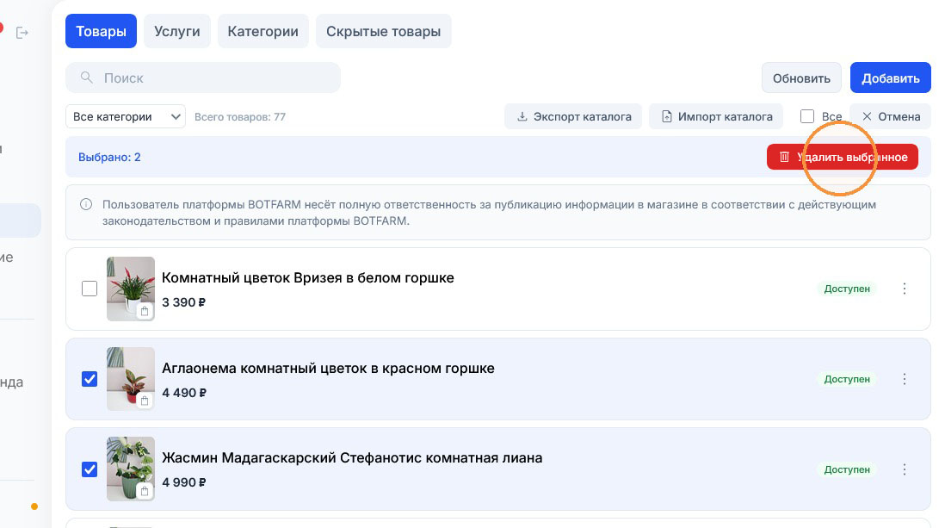Click the title Аглаонема комнатный цветок в красном горшке
The width and height of the screenshot is (945, 528).
tap(328, 368)
